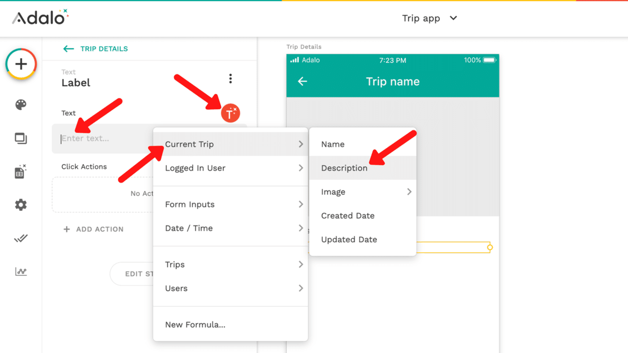Viewport: 628px width, 353px height.
Task: Click the Label component name
Action: coord(76,83)
